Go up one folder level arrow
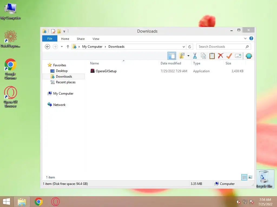The height and width of the screenshot is (207, 277). pyautogui.click(x=68, y=47)
